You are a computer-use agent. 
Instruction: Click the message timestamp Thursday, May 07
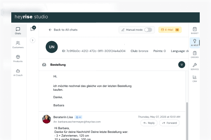(x=159, y=117)
